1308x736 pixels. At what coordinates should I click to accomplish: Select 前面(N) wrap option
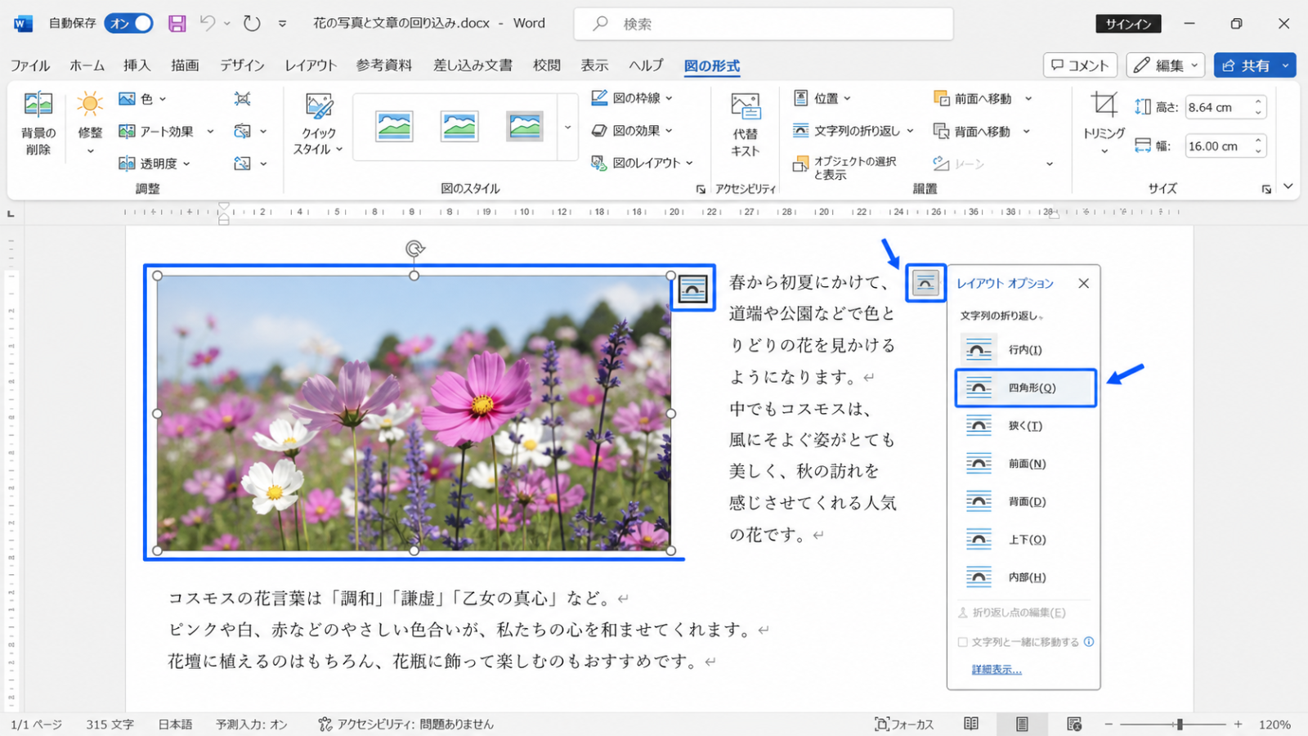1025,464
